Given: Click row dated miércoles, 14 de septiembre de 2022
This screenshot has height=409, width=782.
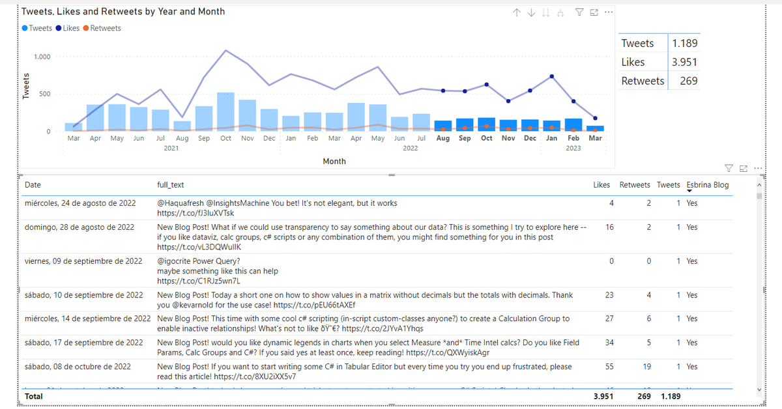Looking at the screenshot, I should coord(377,324).
